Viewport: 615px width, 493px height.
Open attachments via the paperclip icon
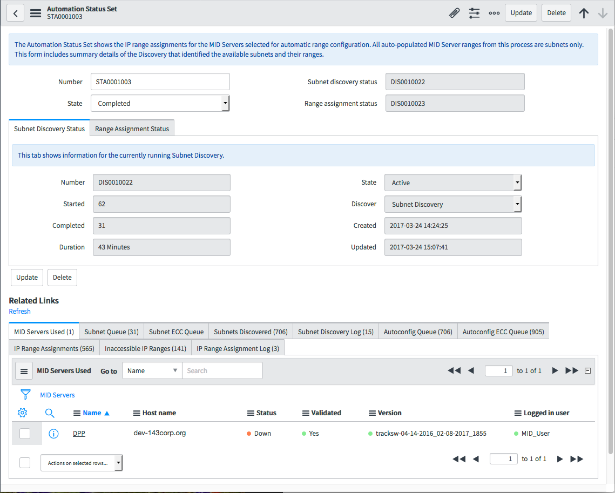454,13
